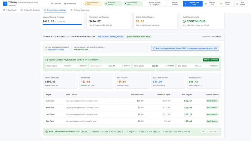
Task: Click the Total Payouts $86.42 value
Action: [x=193, y=82]
